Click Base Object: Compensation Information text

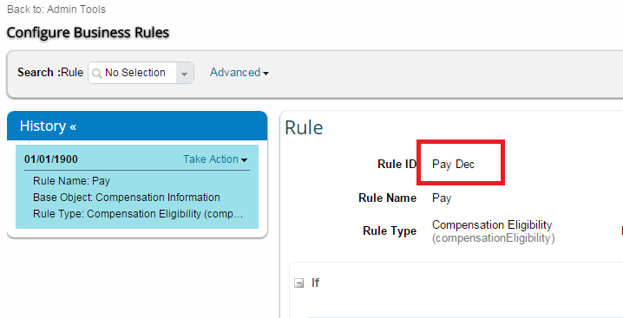127,198
